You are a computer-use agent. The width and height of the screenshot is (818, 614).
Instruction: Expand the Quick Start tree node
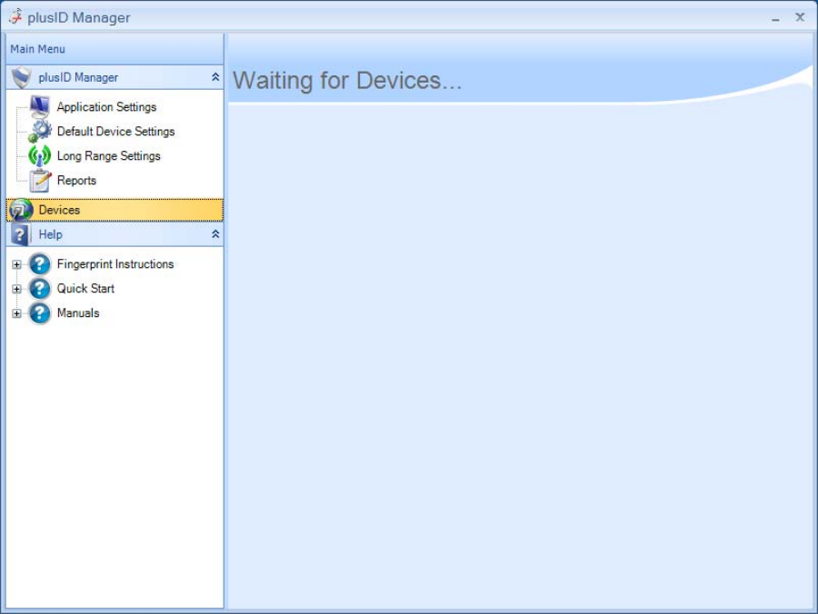tap(16, 289)
